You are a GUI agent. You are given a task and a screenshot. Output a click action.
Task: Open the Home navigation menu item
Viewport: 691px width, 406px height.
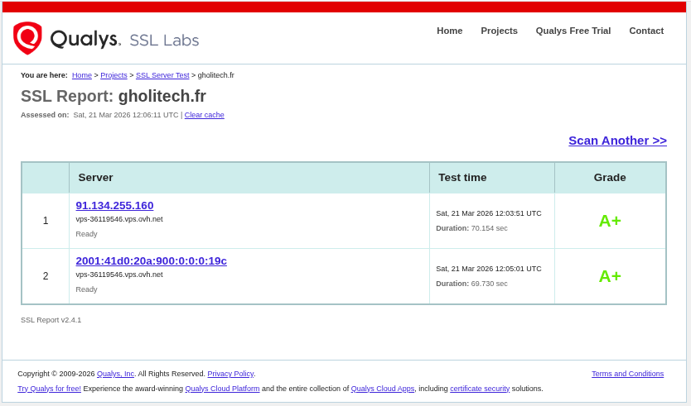(449, 31)
